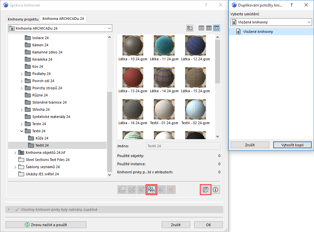Expand the Povrch zdí 24 folder
The width and height of the screenshot is (314, 232).
click(x=22, y=81)
